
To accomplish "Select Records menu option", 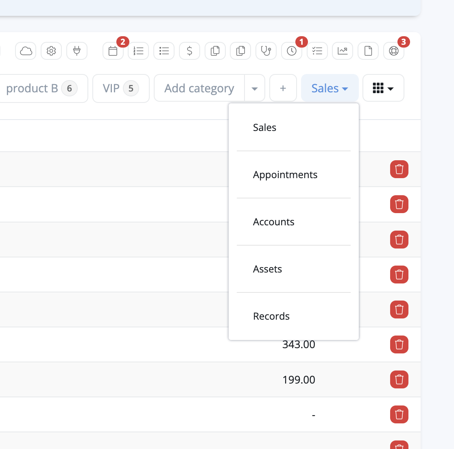I will (271, 316).
